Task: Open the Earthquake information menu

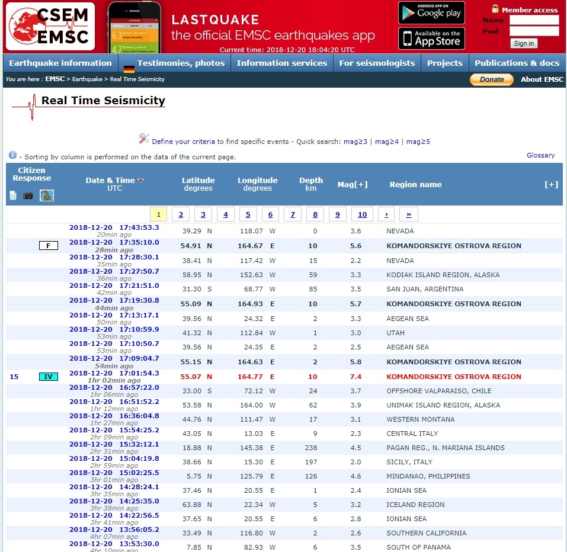Action: 60,63
